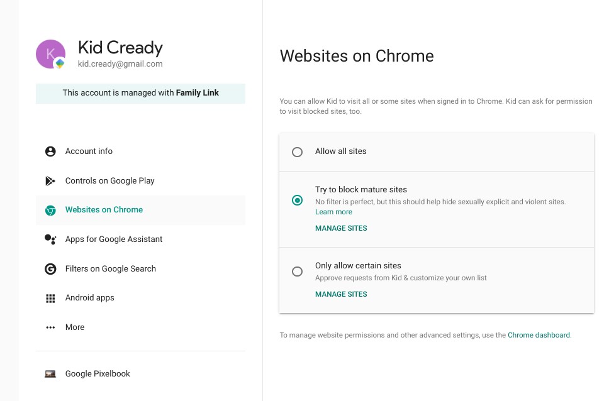Open Account info section
Screen dimensions: 609x401
pyautogui.click(x=140, y=151)
